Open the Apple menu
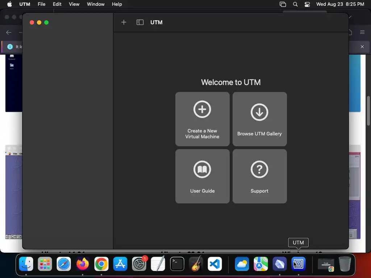The image size is (371, 278). coord(9,4)
